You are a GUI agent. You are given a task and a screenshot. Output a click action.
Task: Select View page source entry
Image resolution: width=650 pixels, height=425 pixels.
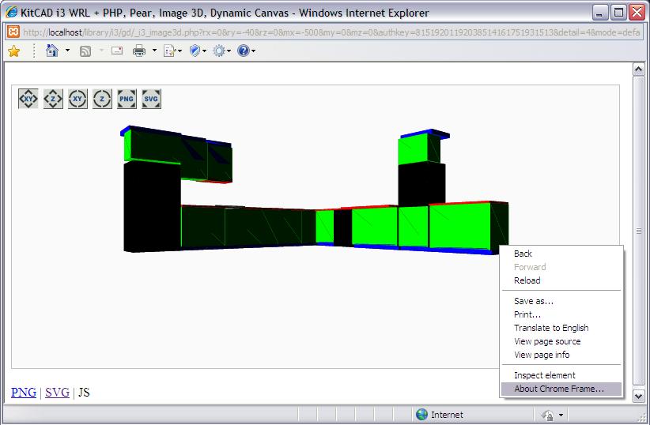point(561,341)
